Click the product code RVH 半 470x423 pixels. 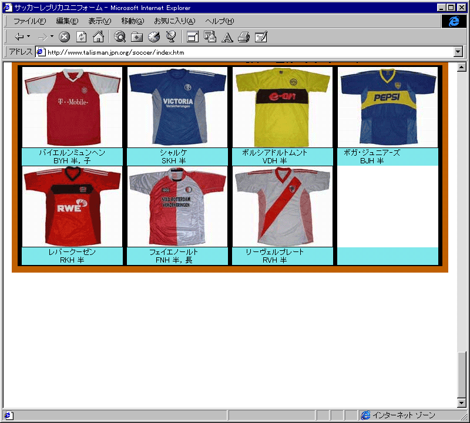(x=274, y=260)
